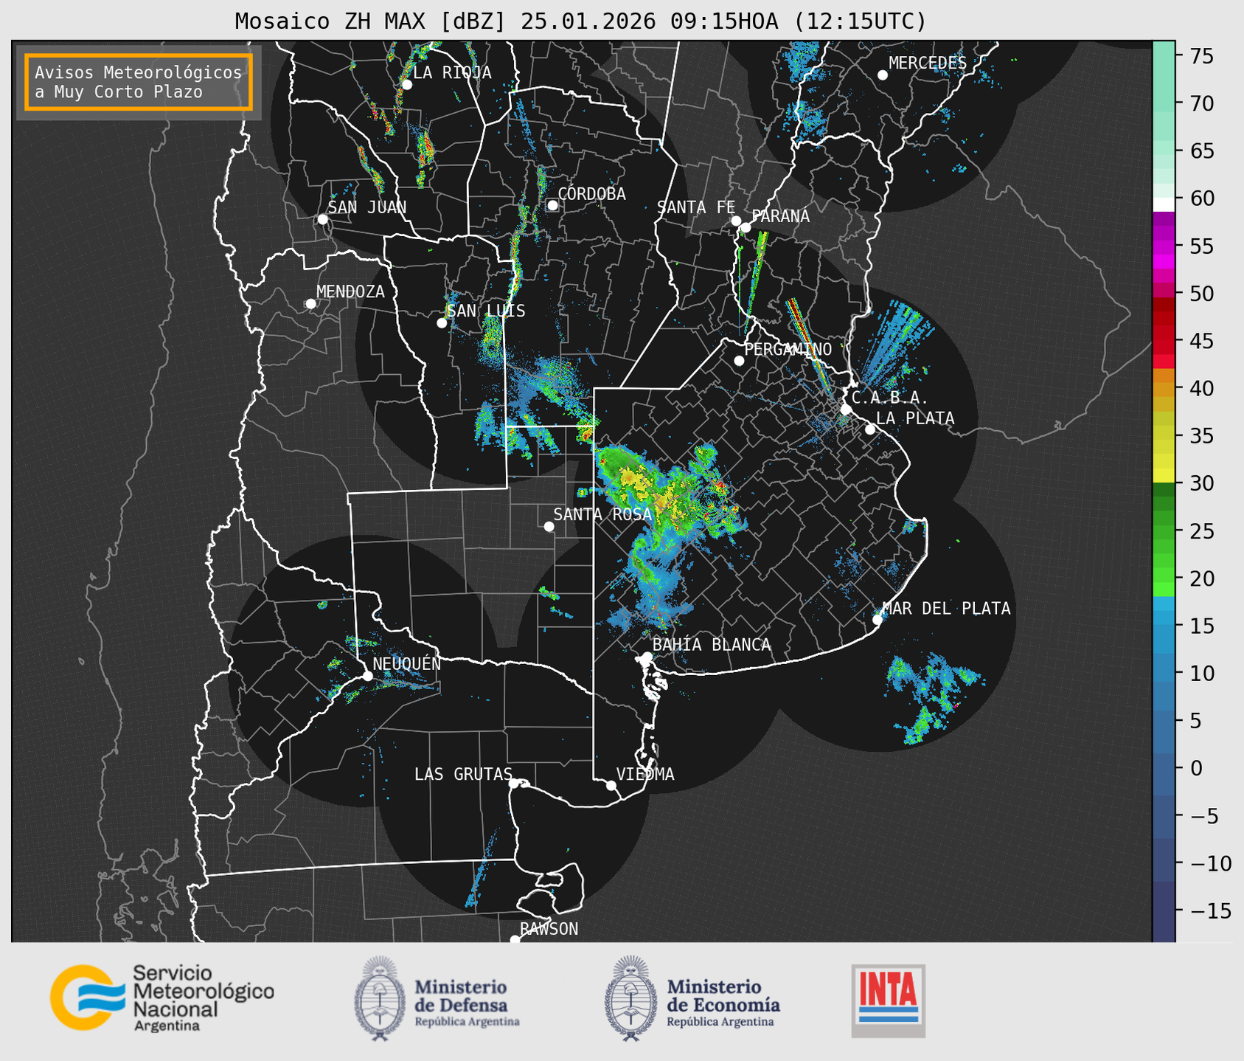Click the 40 dBZ orange color band
1244x1061 pixels.
(x=1164, y=388)
